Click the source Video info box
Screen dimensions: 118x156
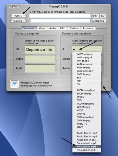pyautogui.click(x=40, y=59)
